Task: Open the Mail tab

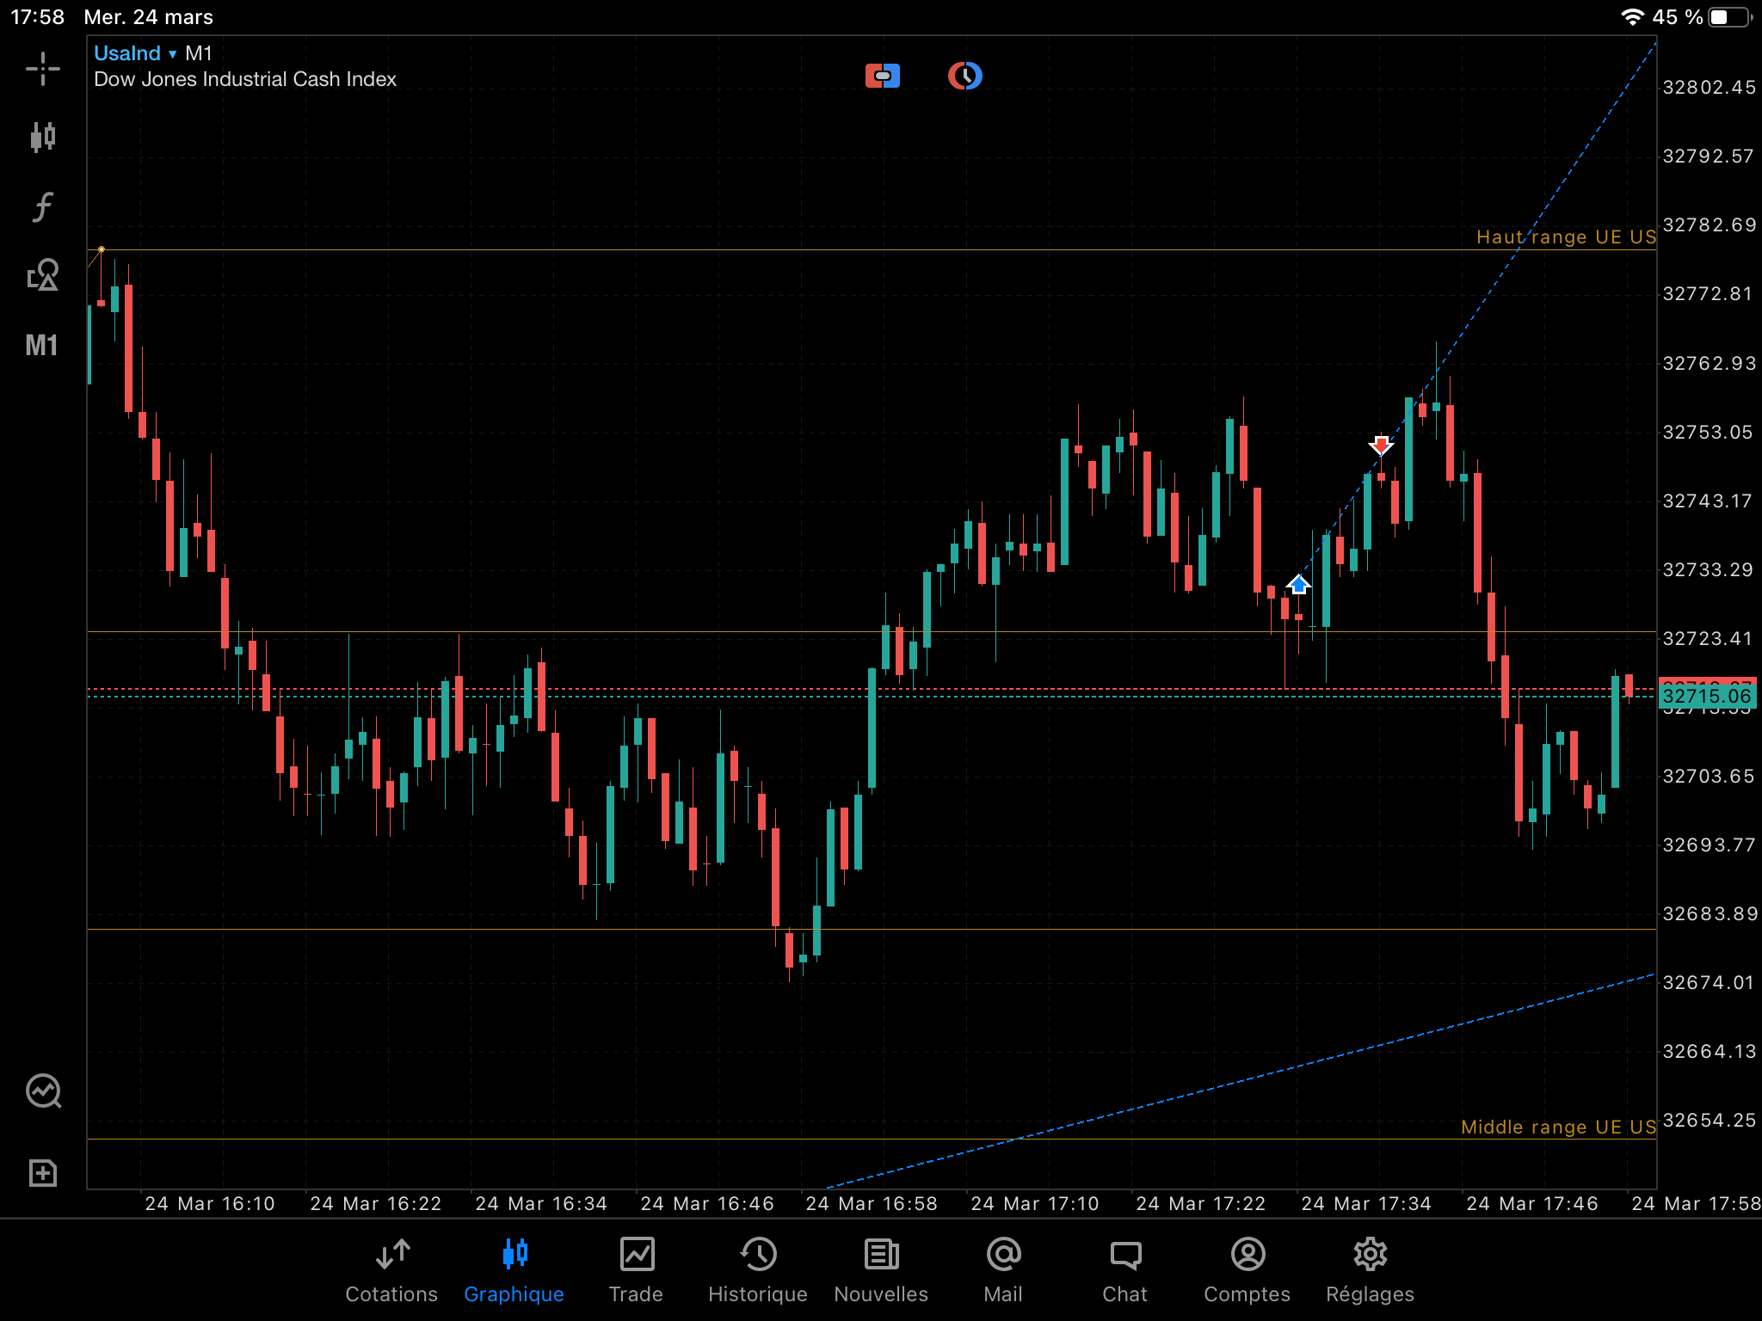Action: (1003, 1270)
